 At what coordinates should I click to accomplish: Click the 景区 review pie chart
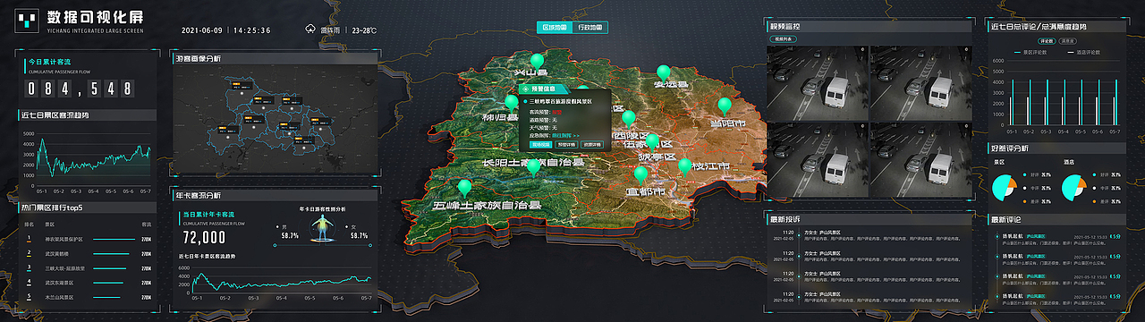[1005, 188]
